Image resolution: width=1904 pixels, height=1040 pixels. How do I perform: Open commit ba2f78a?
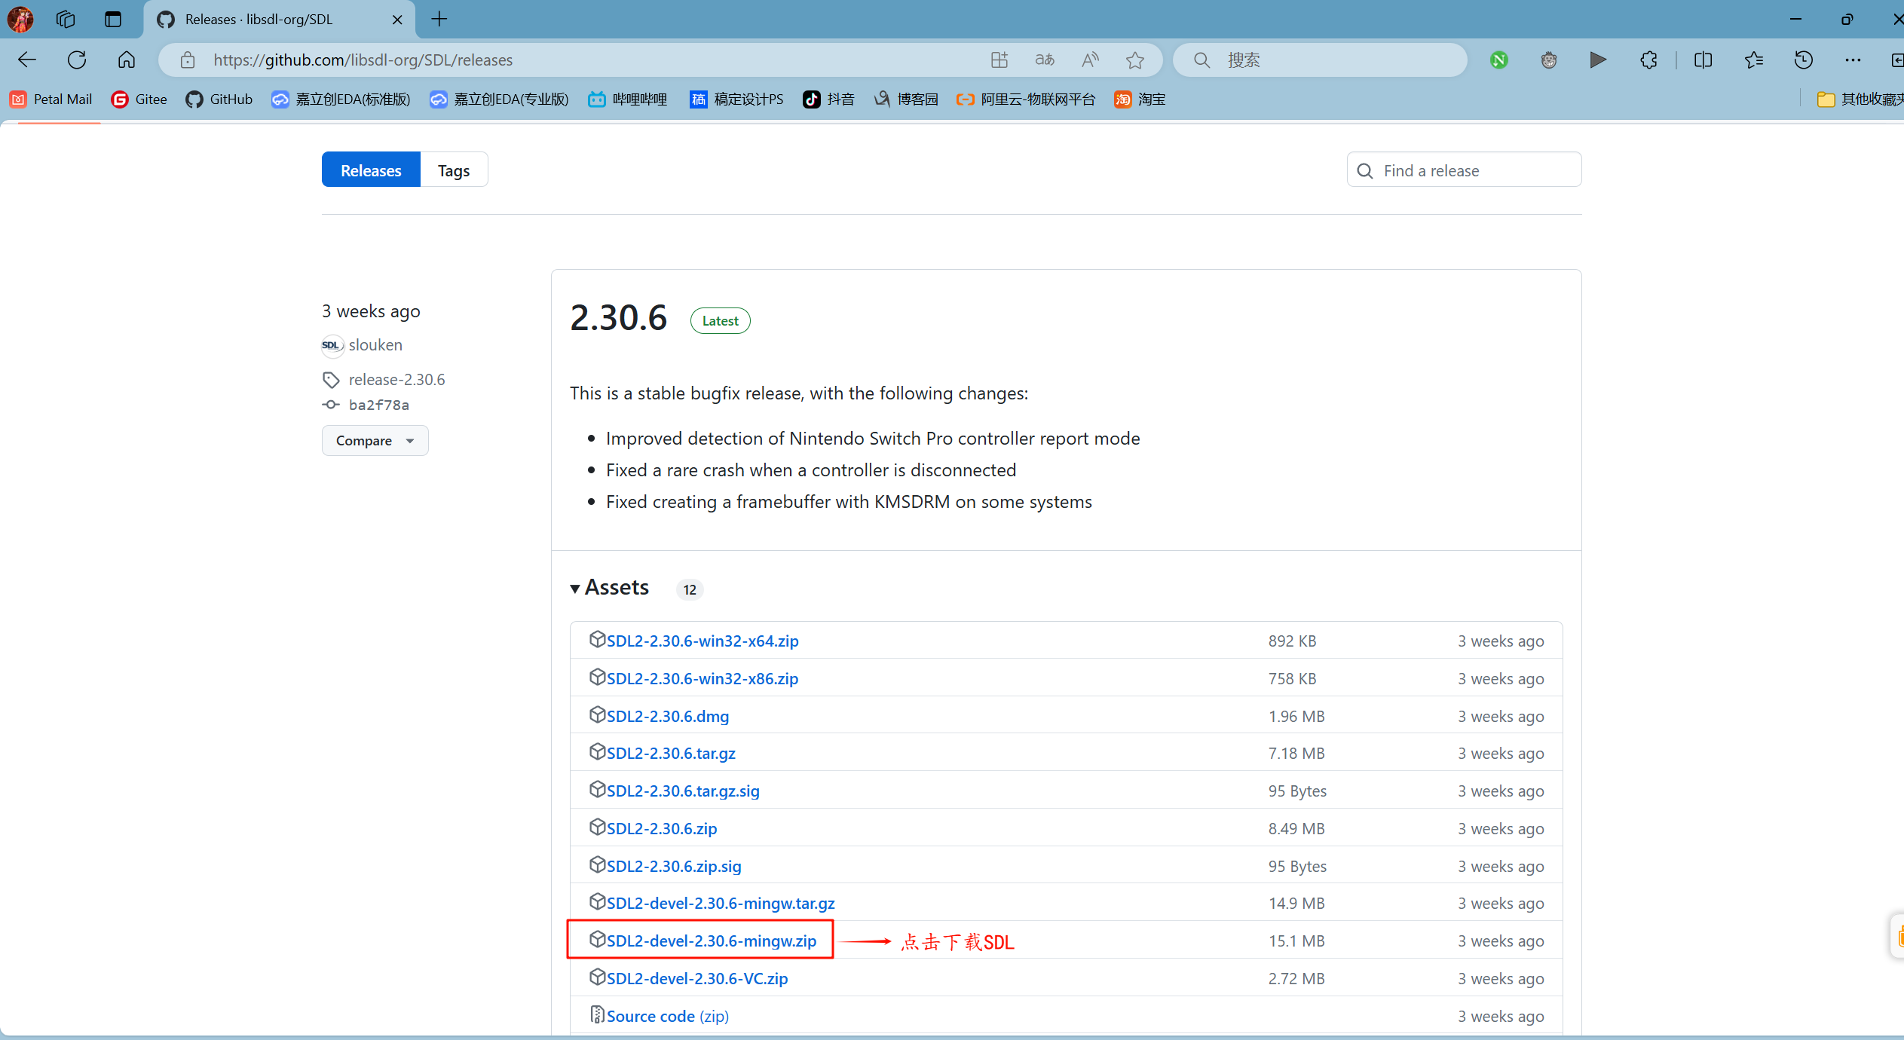379,405
